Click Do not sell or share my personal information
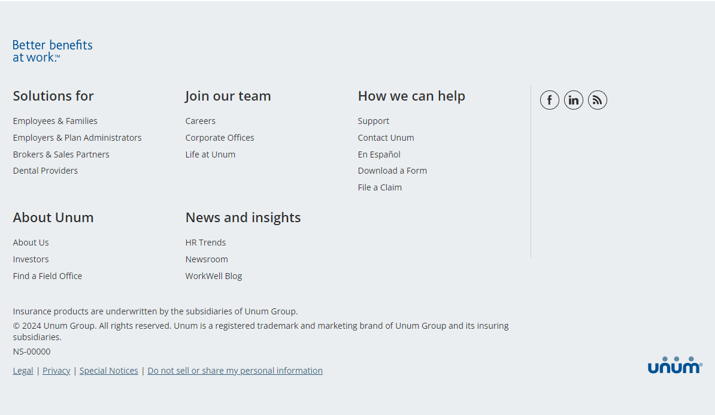 [x=235, y=371]
